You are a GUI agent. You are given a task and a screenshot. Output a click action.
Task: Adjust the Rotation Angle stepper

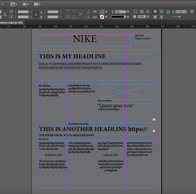45,12
